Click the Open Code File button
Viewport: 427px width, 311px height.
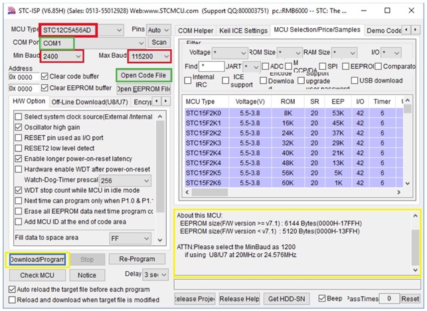pyautogui.click(x=143, y=75)
